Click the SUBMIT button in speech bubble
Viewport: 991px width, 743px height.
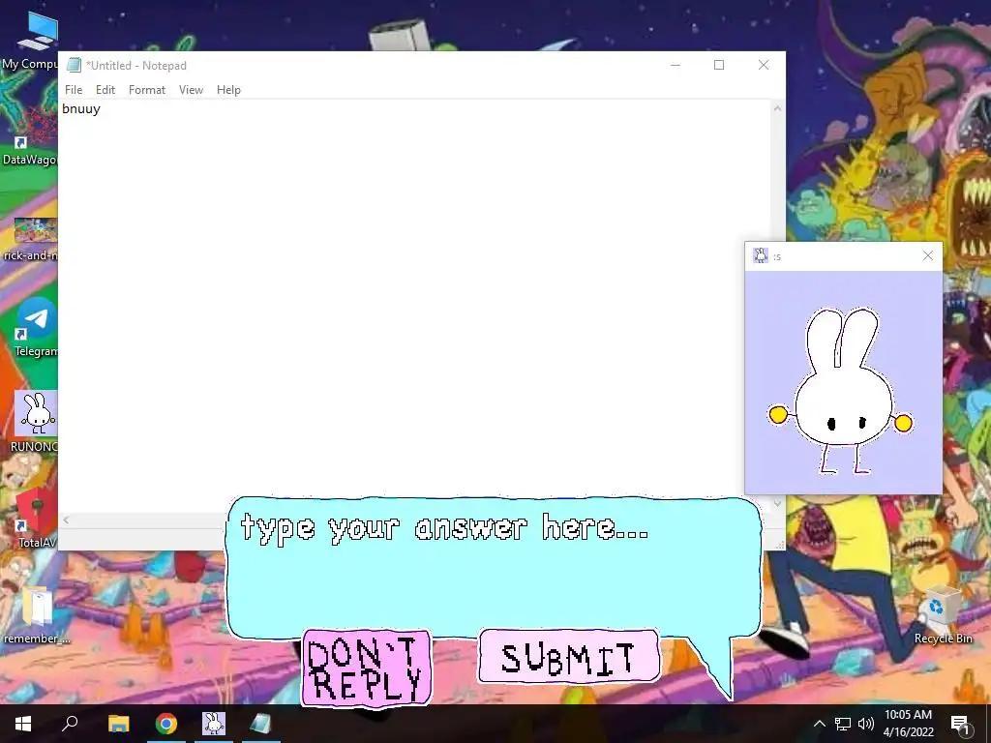(x=569, y=657)
